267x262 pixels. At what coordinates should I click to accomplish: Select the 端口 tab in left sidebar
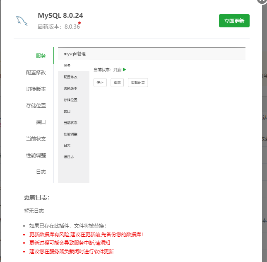41,122
